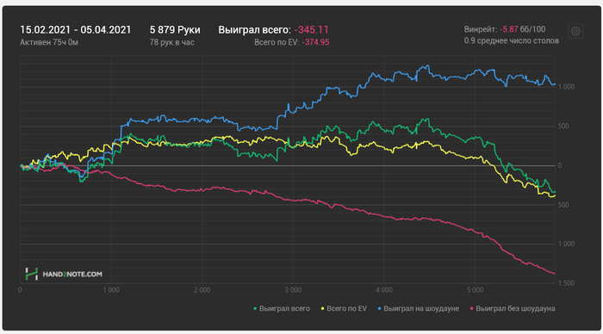The width and height of the screenshot is (603, 334).
Task: Toggle the green 'Выиграл всего' legend series
Action: tap(282, 309)
